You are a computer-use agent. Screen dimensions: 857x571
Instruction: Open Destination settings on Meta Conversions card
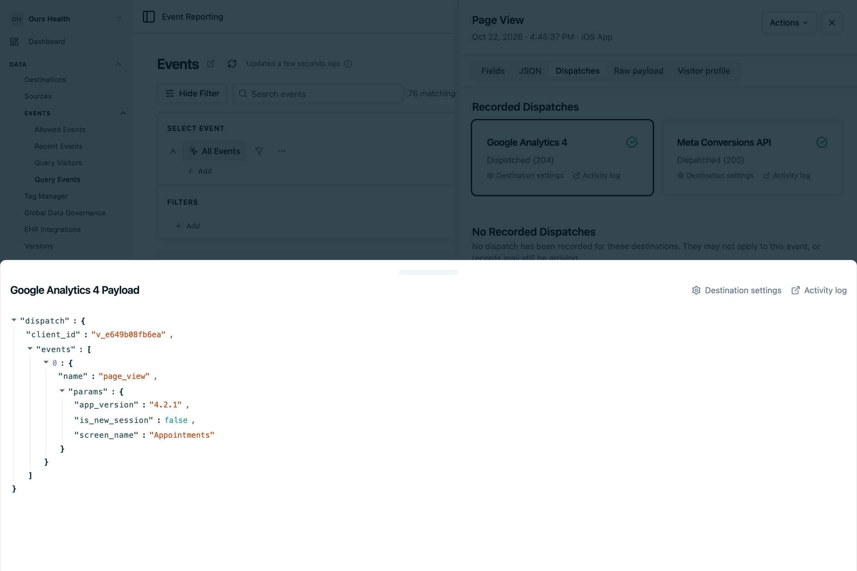[x=715, y=175]
